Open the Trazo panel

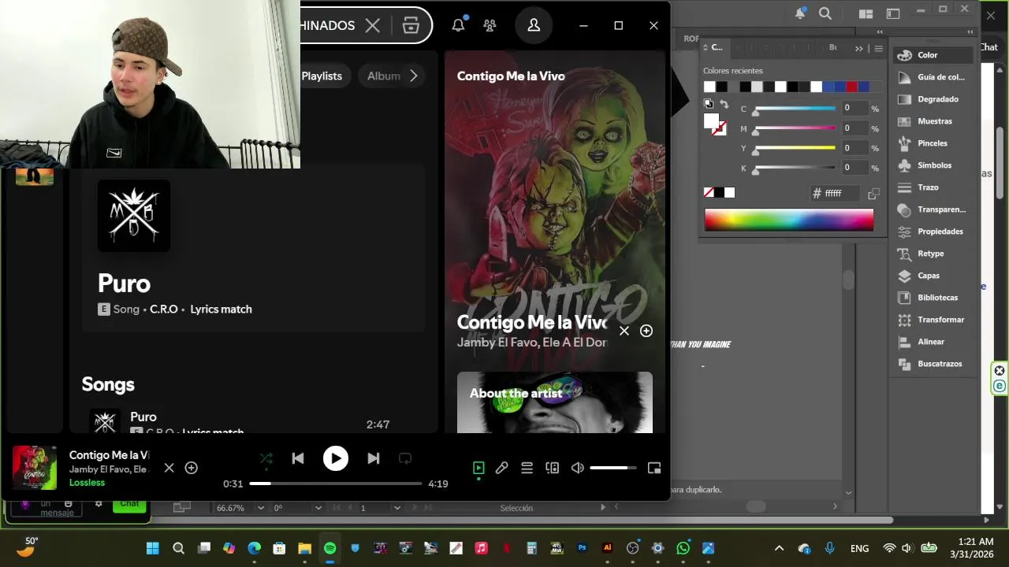[932, 187]
